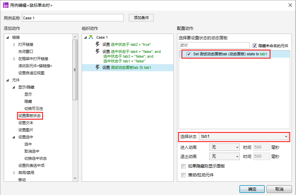This screenshot has height=195, width=296.
Task: Click lightning icon of 'tab2 = true' action
Action: tap(98, 44)
